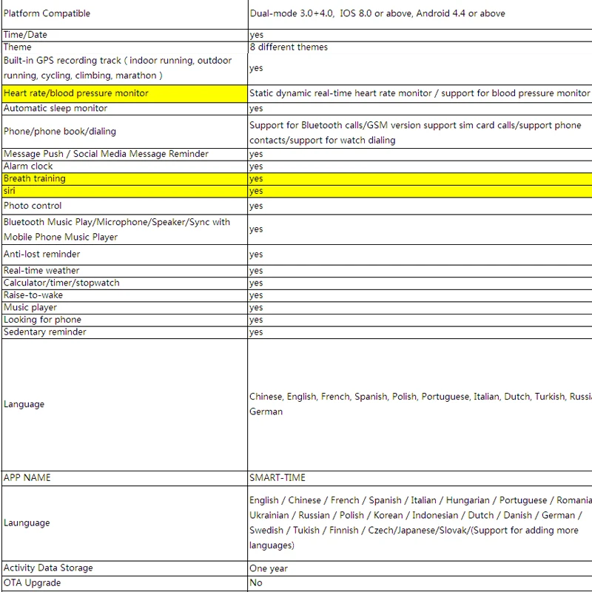Select 'Activity Data Storage' cell
The image size is (592, 592).
click(124, 568)
